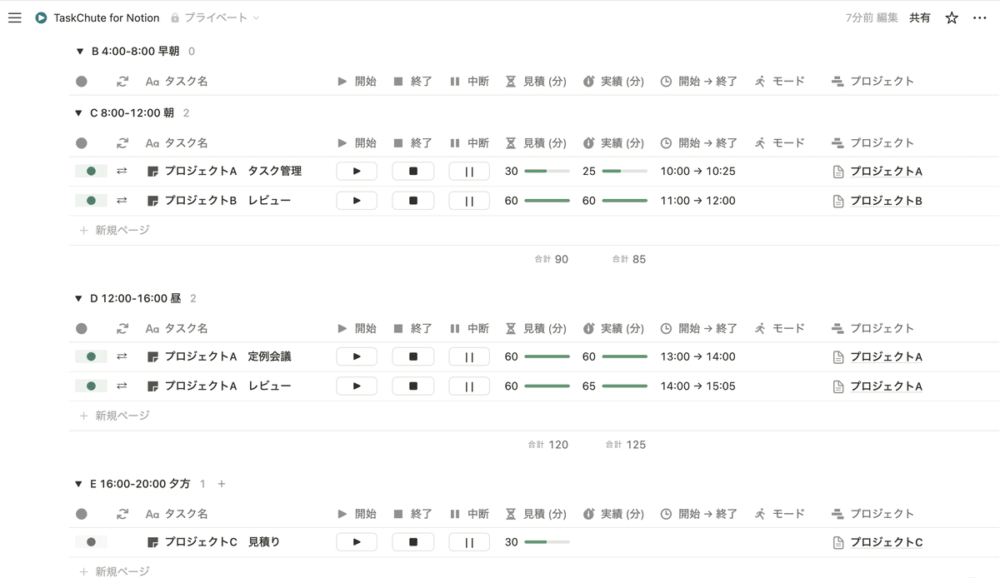Open プロジェクトA link in タスク管理 row

coord(887,172)
